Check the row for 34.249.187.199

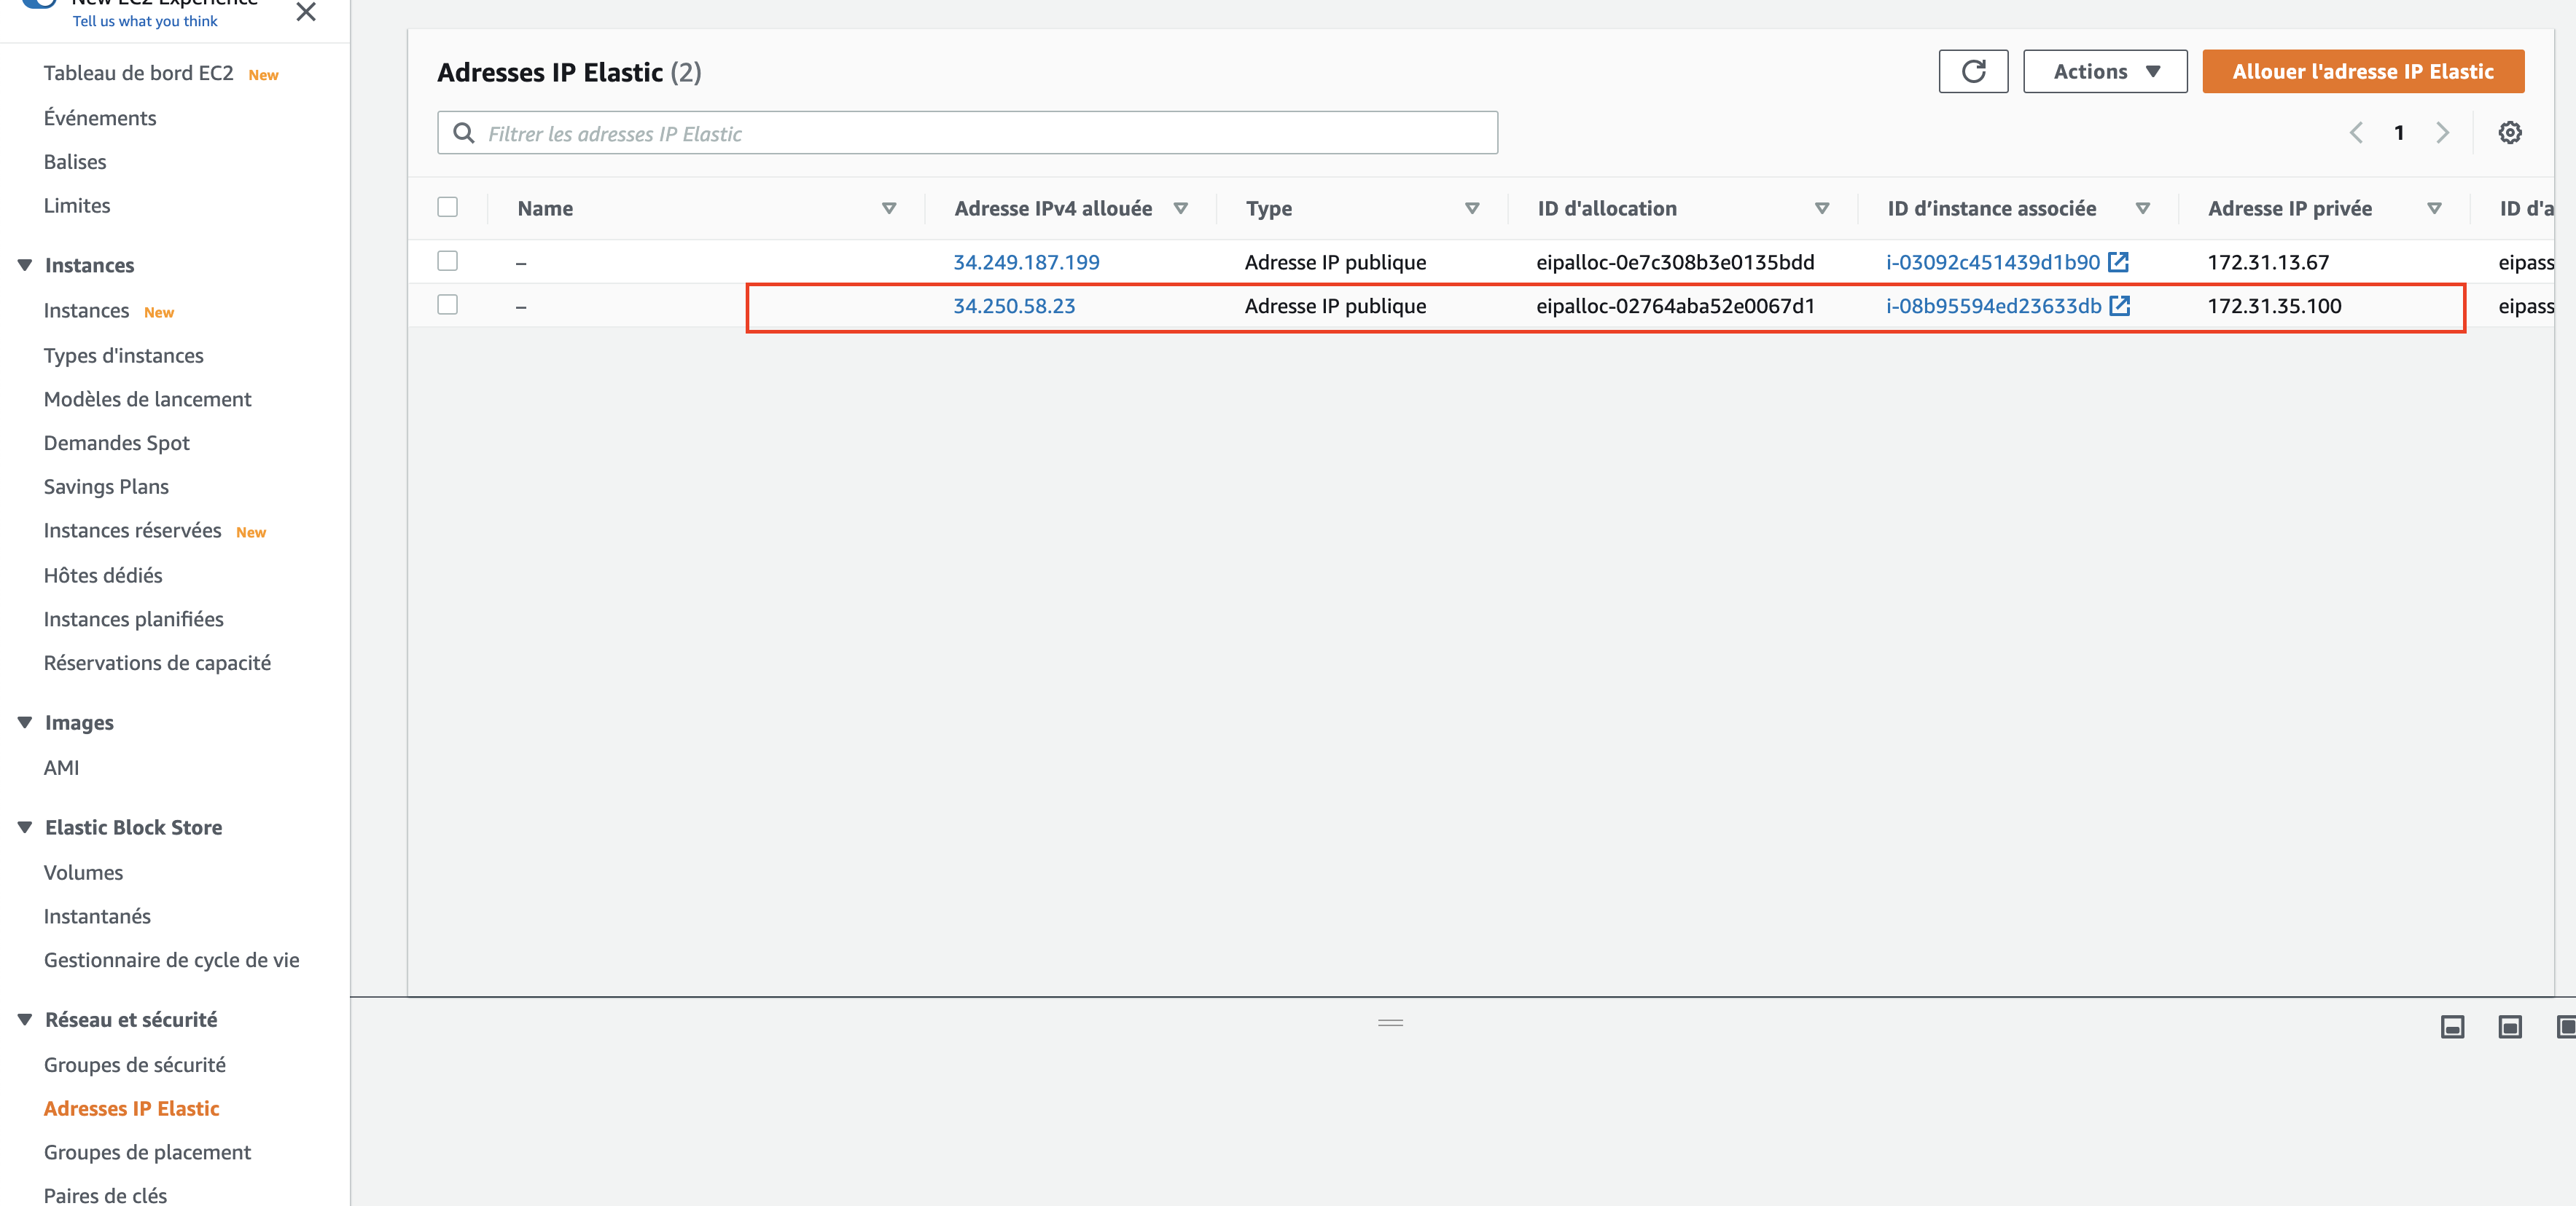pos(447,261)
